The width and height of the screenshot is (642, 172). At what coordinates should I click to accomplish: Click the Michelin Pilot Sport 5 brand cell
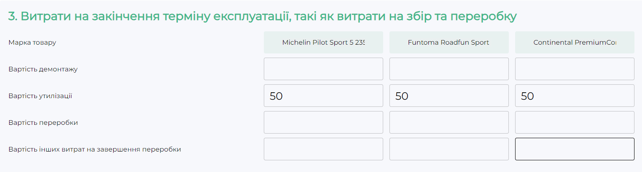pos(323,42)
